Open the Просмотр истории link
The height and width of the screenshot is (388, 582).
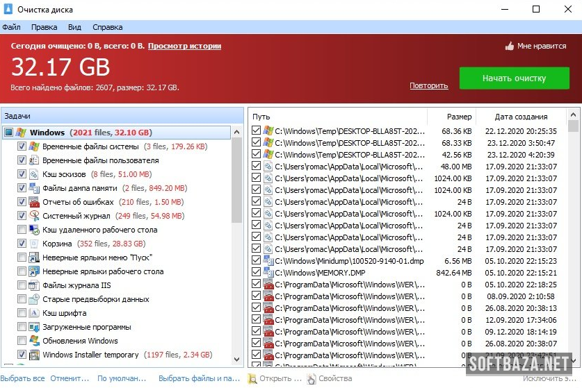click(x=184, y=46)
